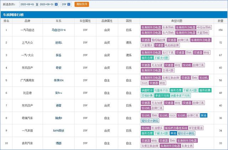Click the 典型问题 column header

tap(177, 21)
